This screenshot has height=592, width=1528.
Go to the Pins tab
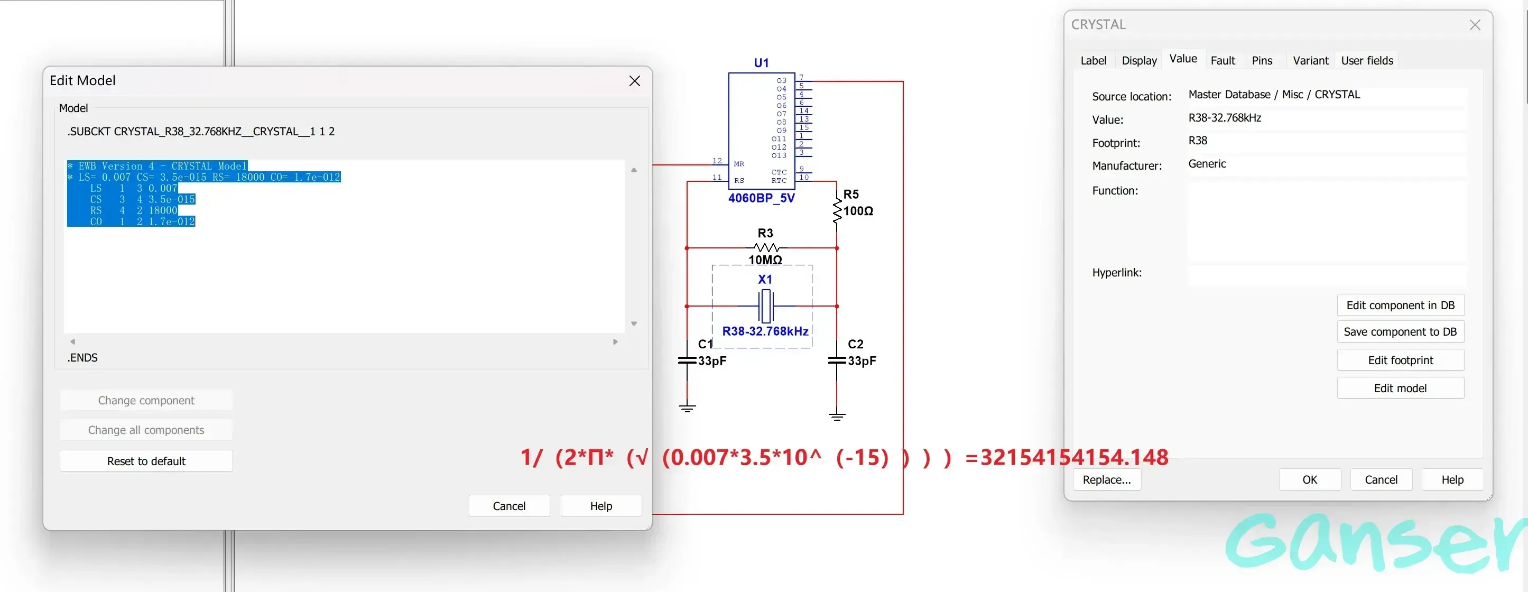pos(1262,60)
